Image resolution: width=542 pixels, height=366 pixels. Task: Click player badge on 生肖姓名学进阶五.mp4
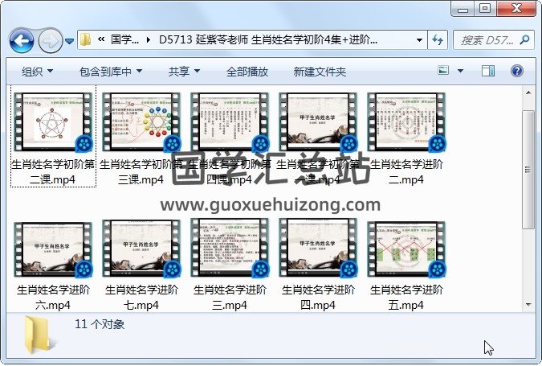tap(438, 269)
